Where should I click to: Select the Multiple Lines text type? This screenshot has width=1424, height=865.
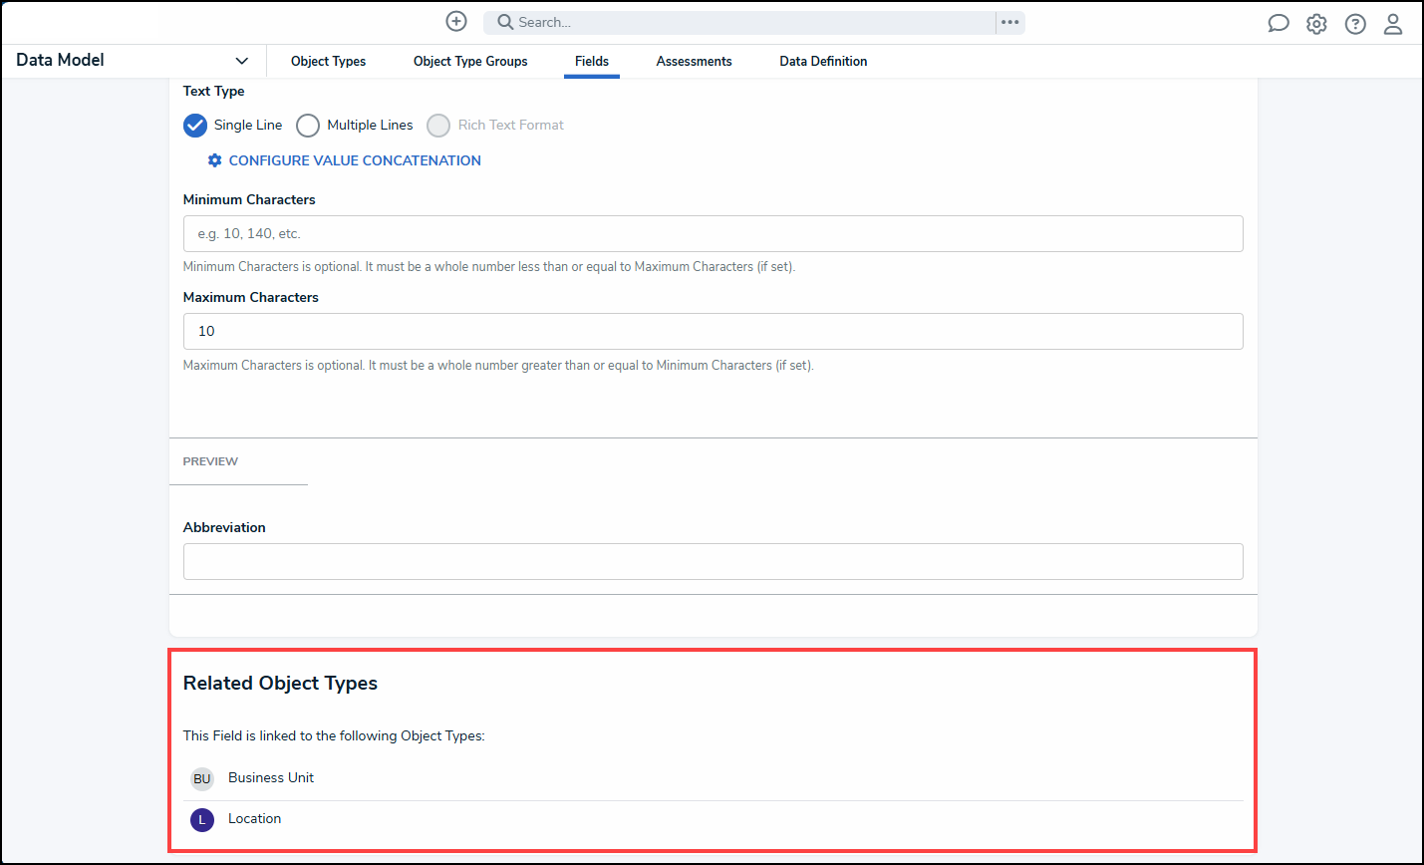[307, 125]
